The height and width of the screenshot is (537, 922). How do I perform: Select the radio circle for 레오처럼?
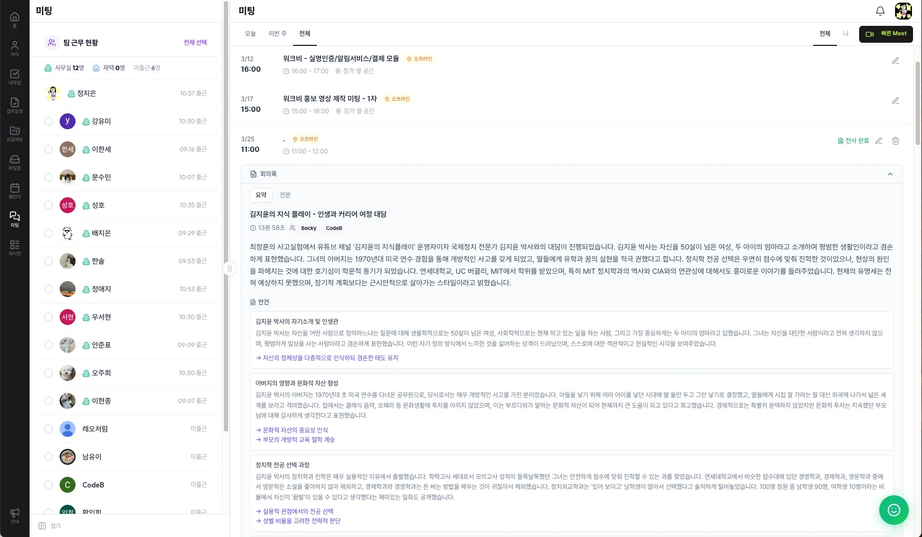point(49,429)
